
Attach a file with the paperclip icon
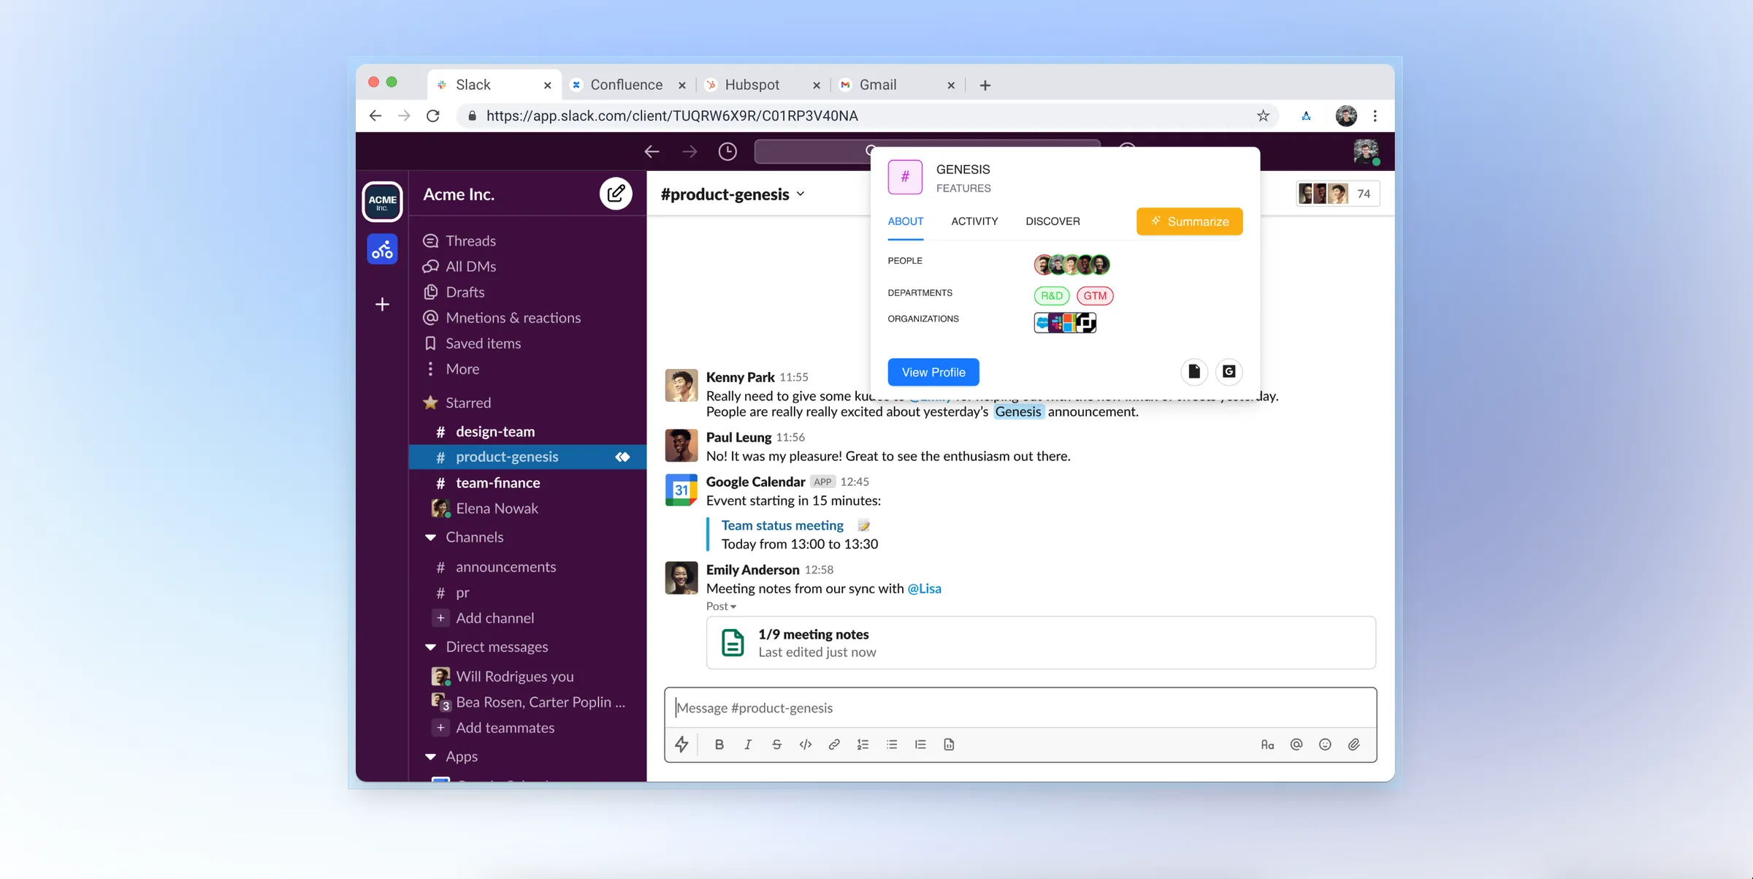coord(1353,744)
